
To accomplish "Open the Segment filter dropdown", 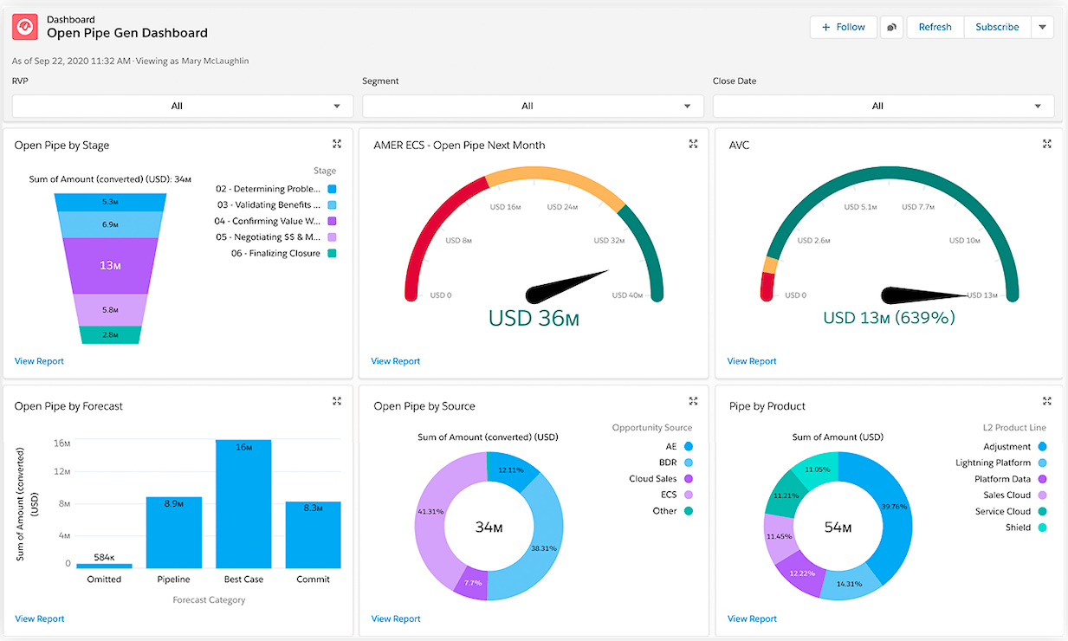I will 533,106.
